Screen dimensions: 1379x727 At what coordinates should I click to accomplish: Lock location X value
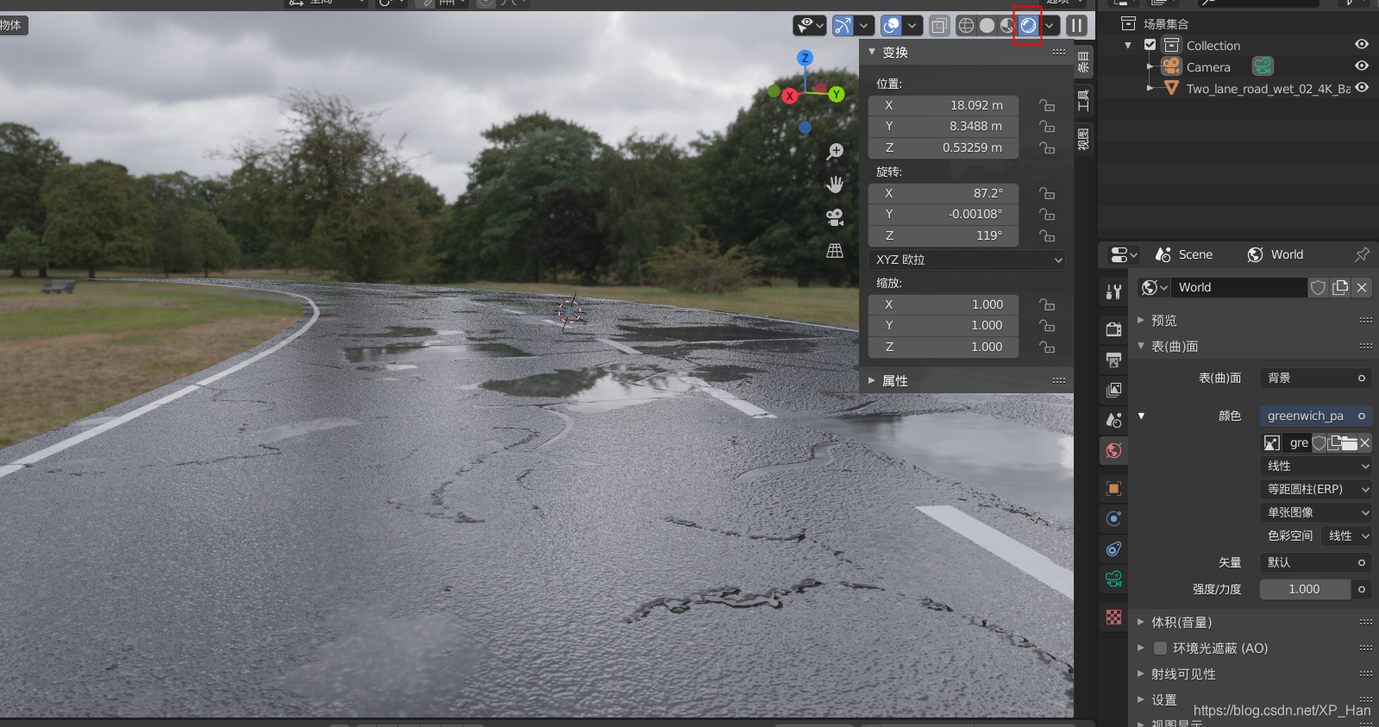(1047, 105)
